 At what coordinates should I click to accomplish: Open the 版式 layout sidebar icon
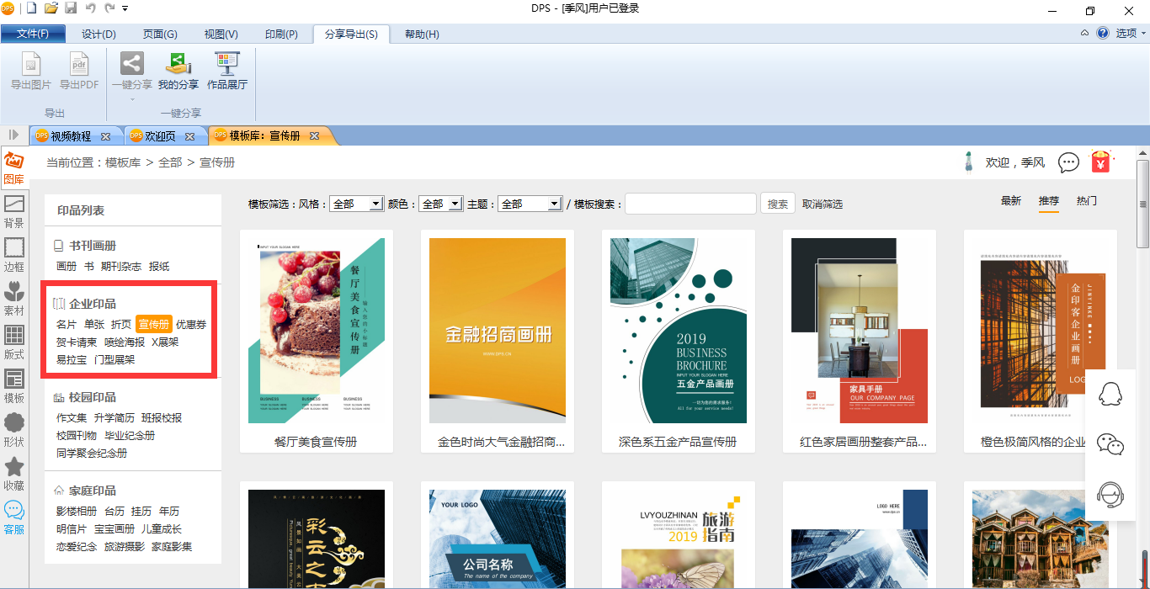point(14,342)
